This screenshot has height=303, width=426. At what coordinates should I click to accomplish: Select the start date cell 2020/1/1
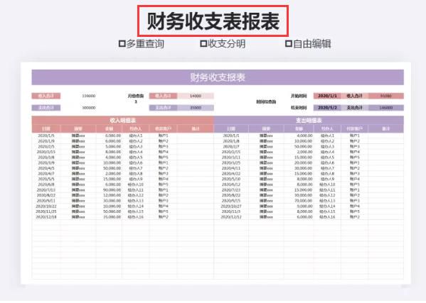click(327, 96)
